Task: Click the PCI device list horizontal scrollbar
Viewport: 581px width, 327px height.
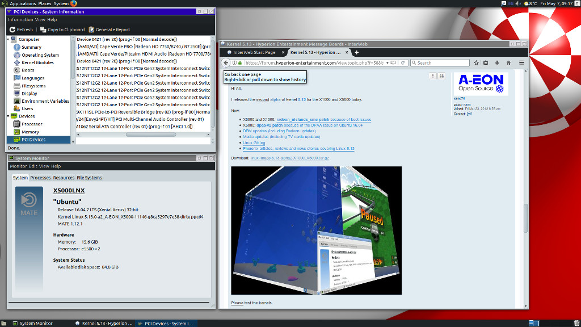Action: (x=151, y=135)
